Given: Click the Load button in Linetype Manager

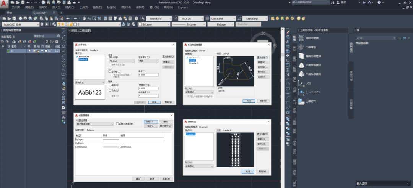Looking at the screenshot, I should pos(151,122).
